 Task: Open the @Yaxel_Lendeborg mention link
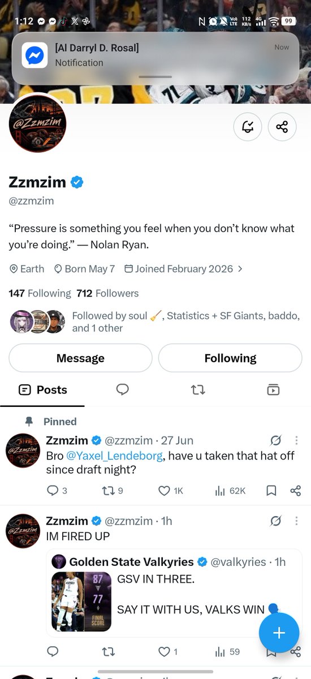click(115, 455)
